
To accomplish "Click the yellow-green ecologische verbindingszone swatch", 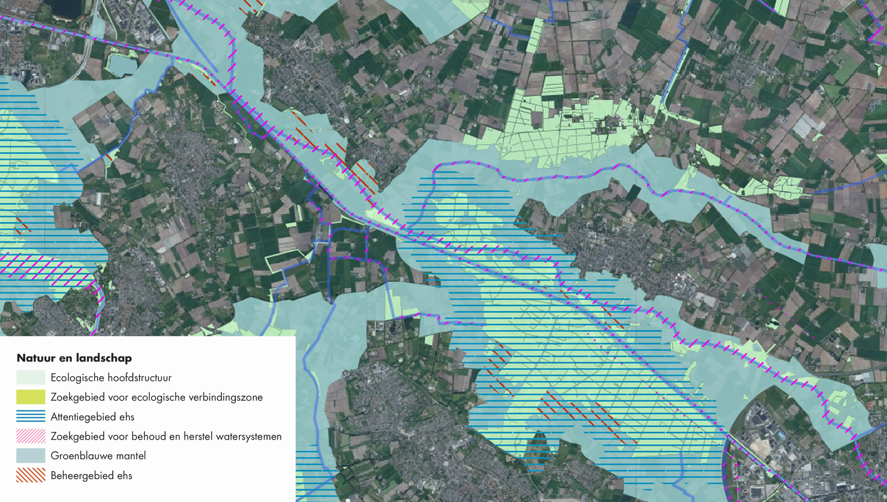I will tap(31, 397).
